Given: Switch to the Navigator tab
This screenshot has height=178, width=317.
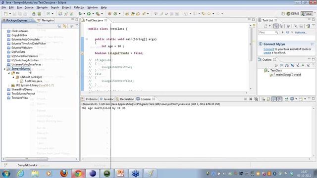Looking at the screenshot, I should point(46,20).
